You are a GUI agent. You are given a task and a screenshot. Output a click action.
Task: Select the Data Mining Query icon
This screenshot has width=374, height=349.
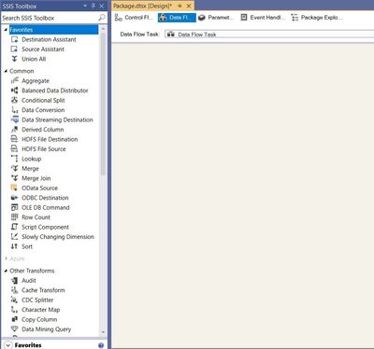[14, 329]
